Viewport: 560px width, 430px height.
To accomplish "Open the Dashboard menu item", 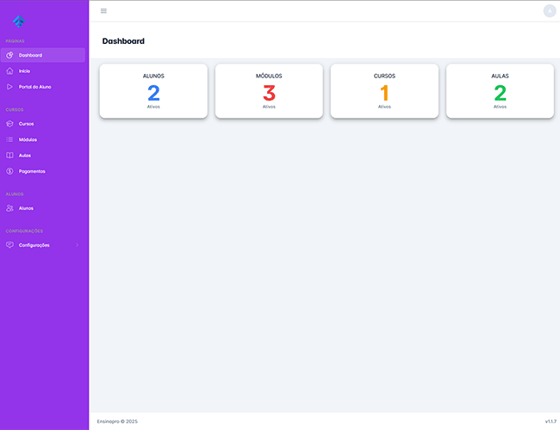I will pos(43,55).
